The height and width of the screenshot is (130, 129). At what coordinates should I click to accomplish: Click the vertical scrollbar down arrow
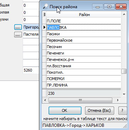[124, 94]
